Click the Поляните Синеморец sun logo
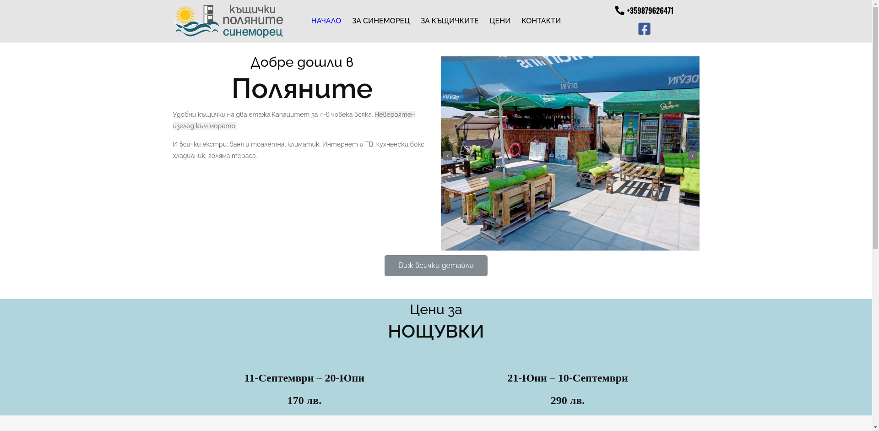 [x=228, y=21]
